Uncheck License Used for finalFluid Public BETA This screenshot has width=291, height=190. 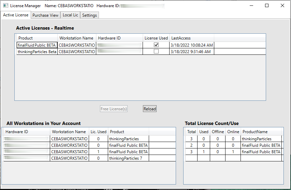point(156,45)
